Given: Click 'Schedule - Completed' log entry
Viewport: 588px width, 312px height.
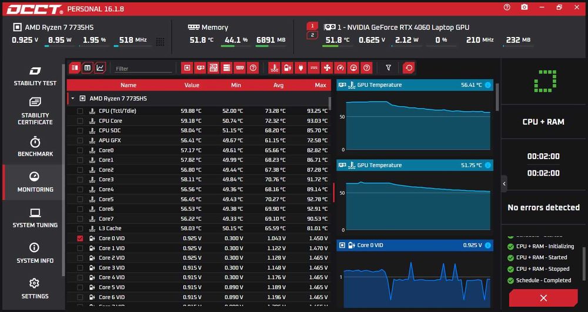Looking at the screenshot, I should 543,280.
